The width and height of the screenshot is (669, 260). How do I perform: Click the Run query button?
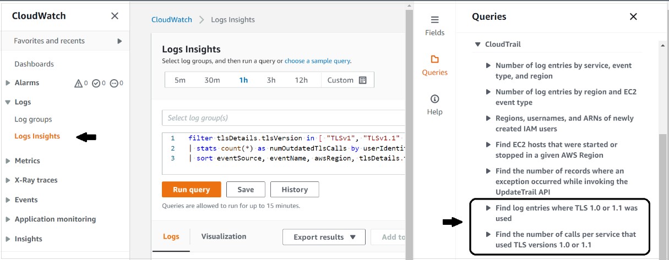coord(191,190)
